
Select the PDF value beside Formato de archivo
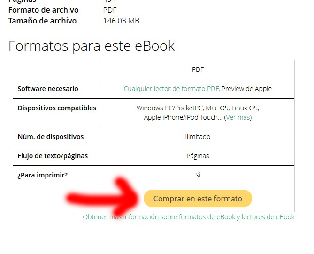[110, 10]
